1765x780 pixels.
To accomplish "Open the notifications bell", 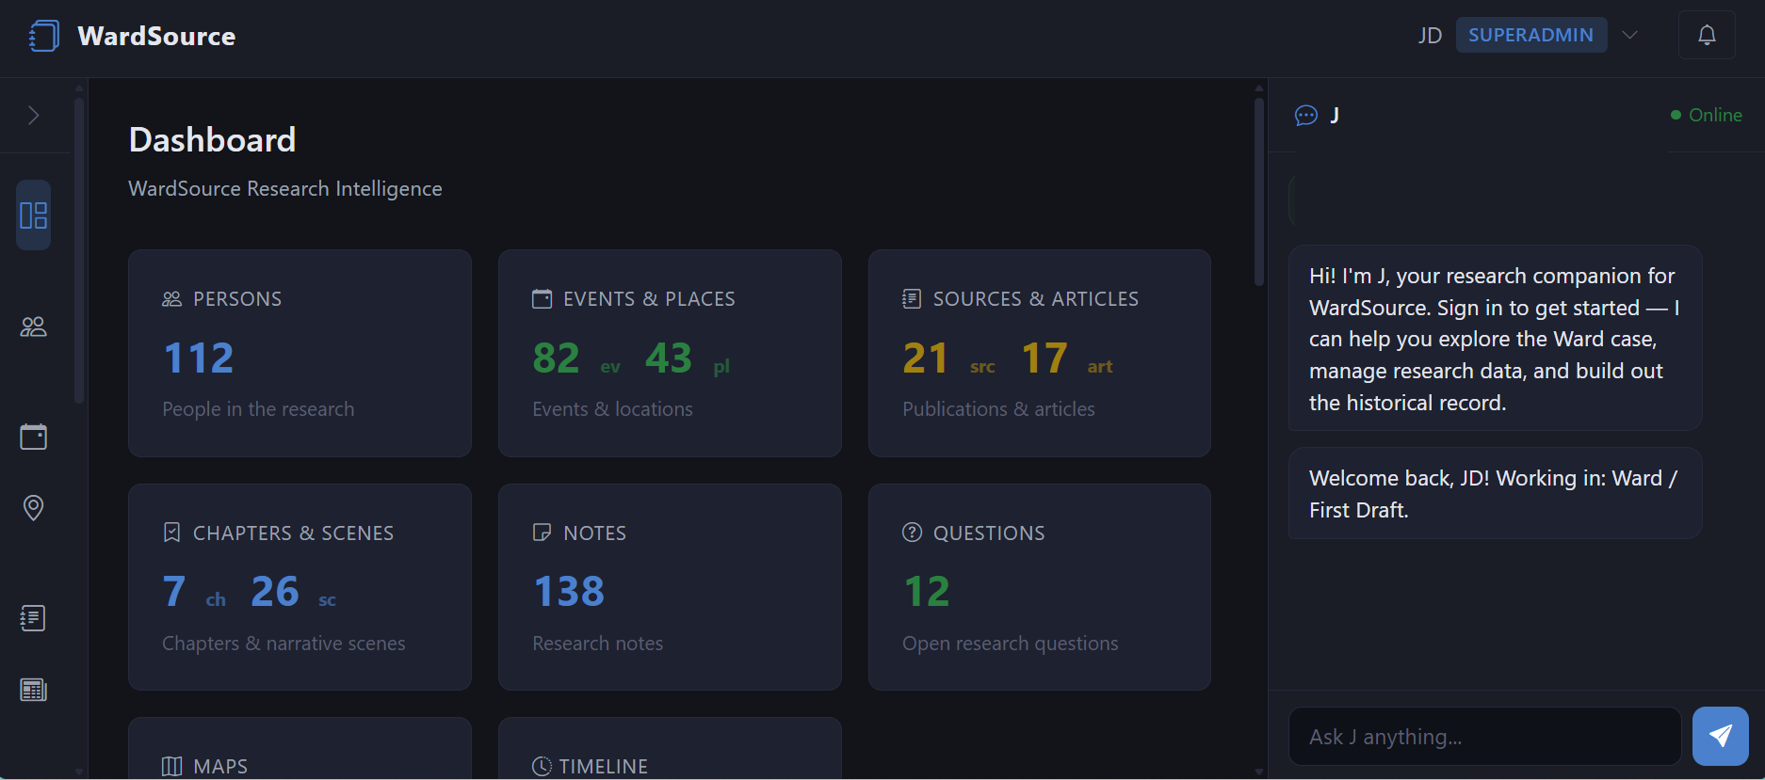I will pyautogui.click(x=1707, y=35).
